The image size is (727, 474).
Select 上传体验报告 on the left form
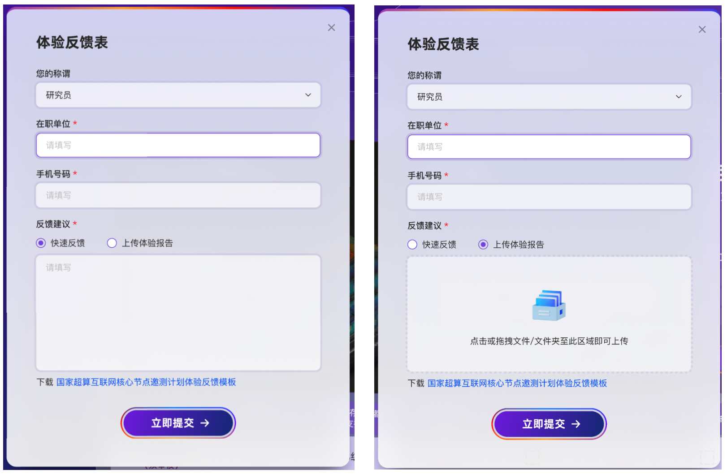pos(112,243)
